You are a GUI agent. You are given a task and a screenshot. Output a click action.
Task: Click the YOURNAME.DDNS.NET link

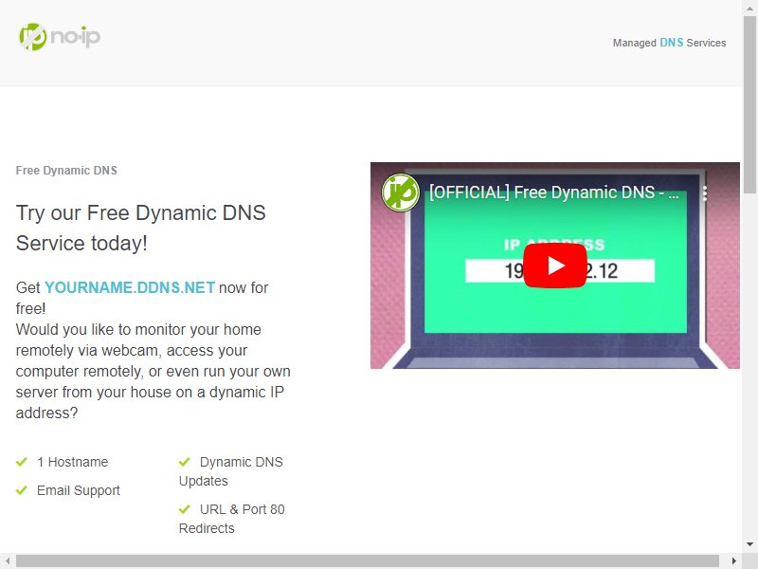[130, 287]
